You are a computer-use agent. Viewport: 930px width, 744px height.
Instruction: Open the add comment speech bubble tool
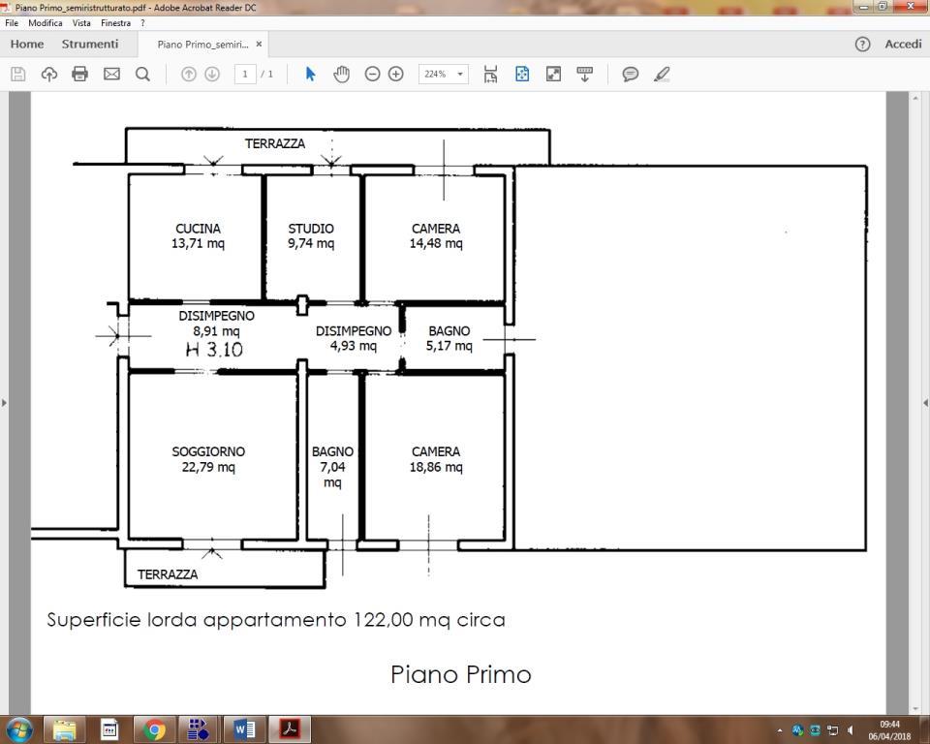click(x=631, y=74)
